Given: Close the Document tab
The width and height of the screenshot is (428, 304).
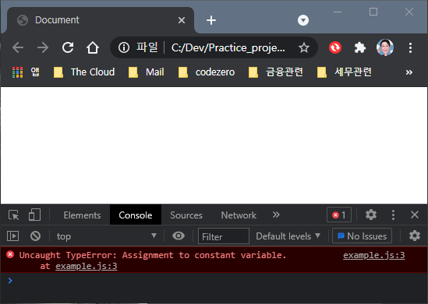Looking at the screenshot, I should 182,20.
